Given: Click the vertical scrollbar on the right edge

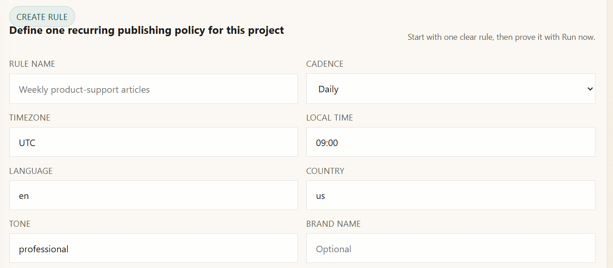Looking at the screenshot, I should tap(610, 134).
